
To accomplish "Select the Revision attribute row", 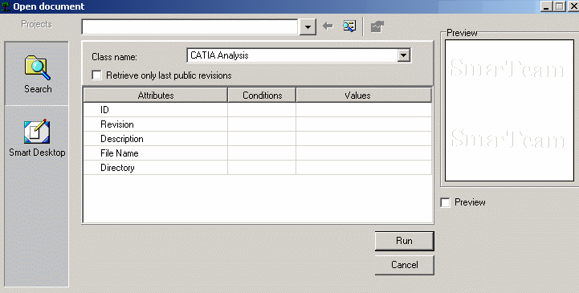I will pos(156,124).
